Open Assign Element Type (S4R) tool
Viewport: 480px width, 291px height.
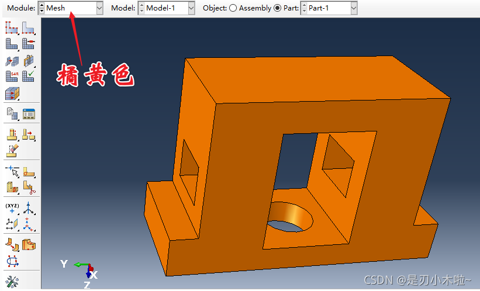point(12,76)
